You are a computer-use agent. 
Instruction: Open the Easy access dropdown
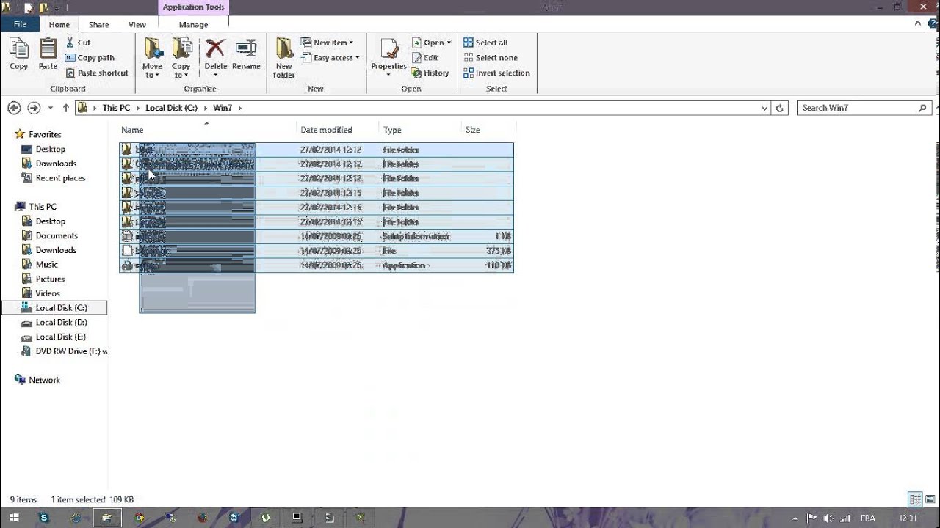[330, 58]
